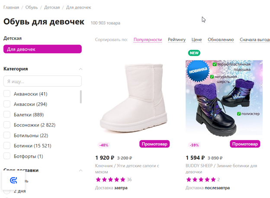The image size is (270, 198).
Task: Click the Я ищу category search field
Action: (x=42, y=81)
